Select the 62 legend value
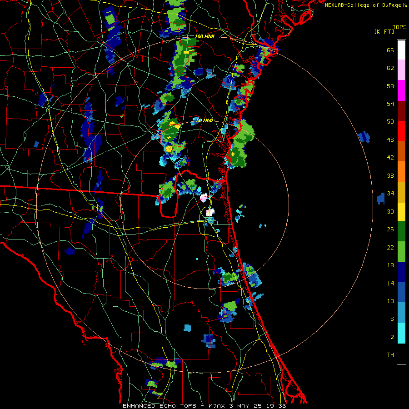The height and width of the screenshot is (409, 409). (390, 68)
